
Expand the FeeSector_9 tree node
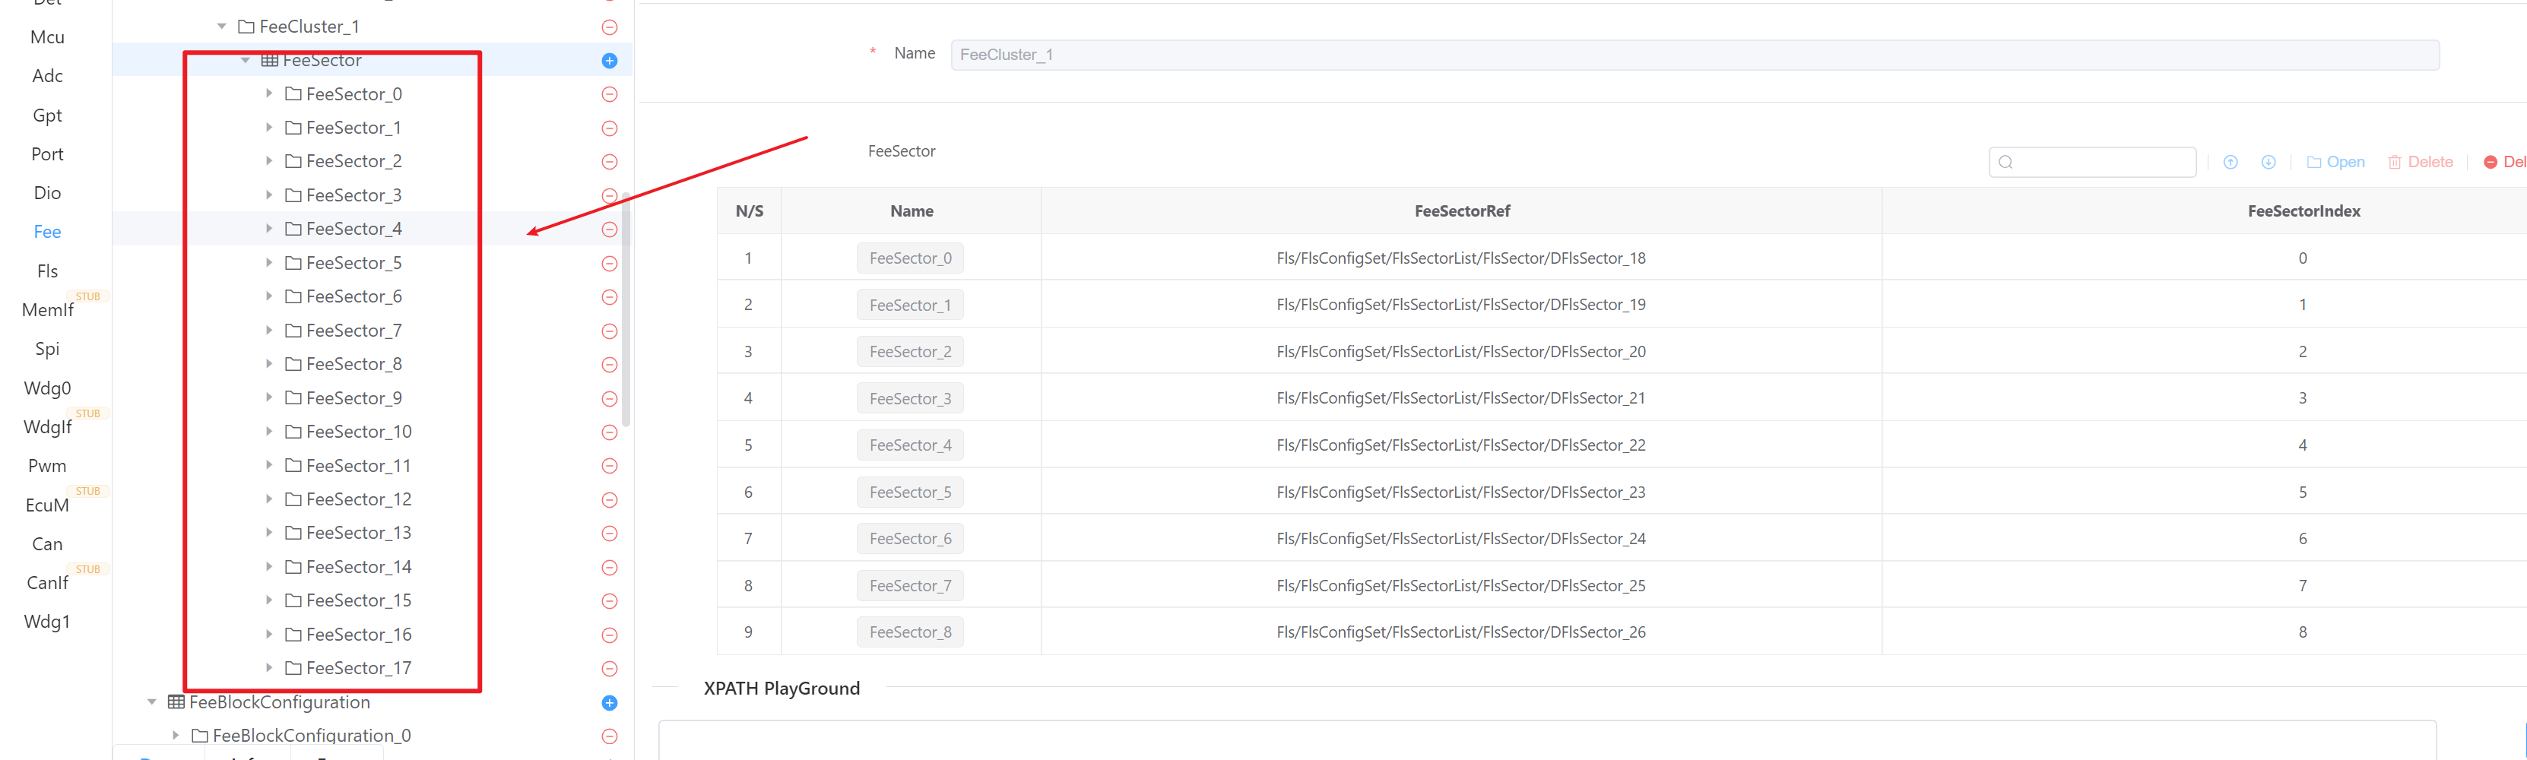(269, 398)
